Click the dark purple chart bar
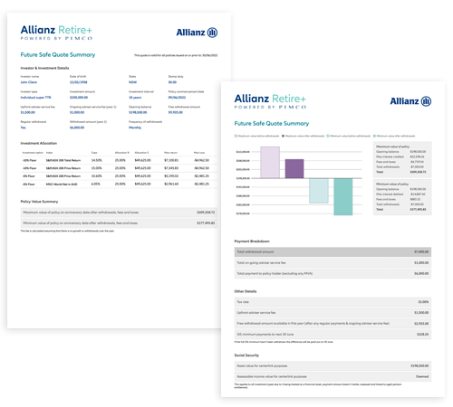Viewport: 453px width, 407px height. (x=294, y=169)
